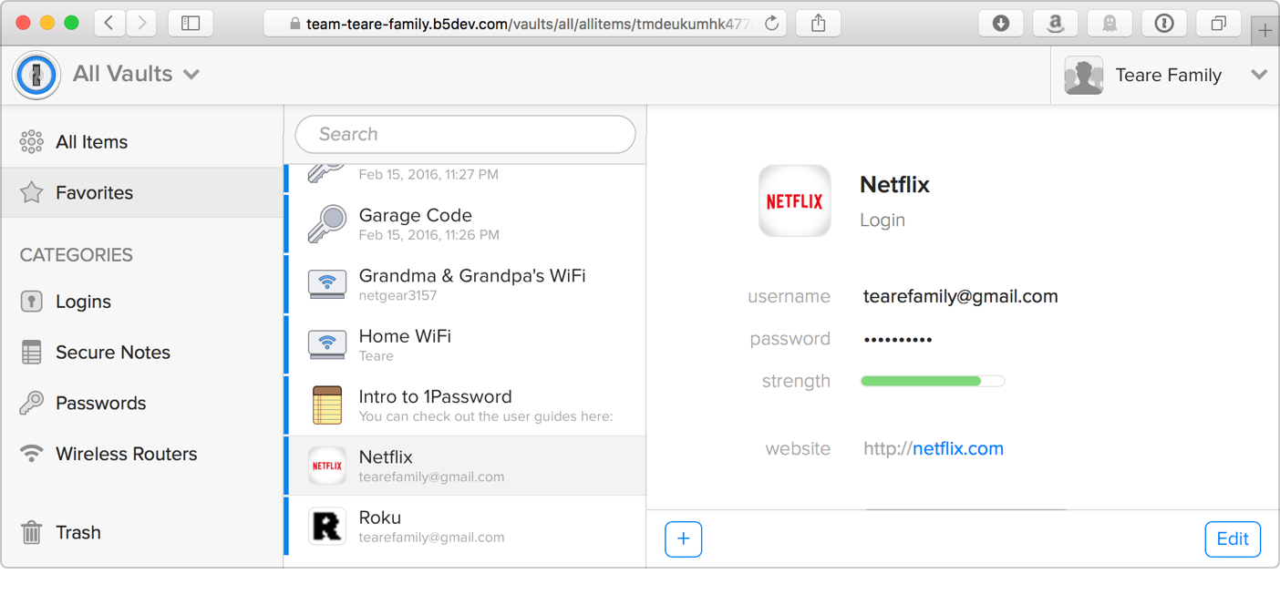Image resolution: width=1280 pixels, height=605 pixels.
Task: Click the large Netflix logo in details
Action: pyautogui.click(x=794, y=200)
